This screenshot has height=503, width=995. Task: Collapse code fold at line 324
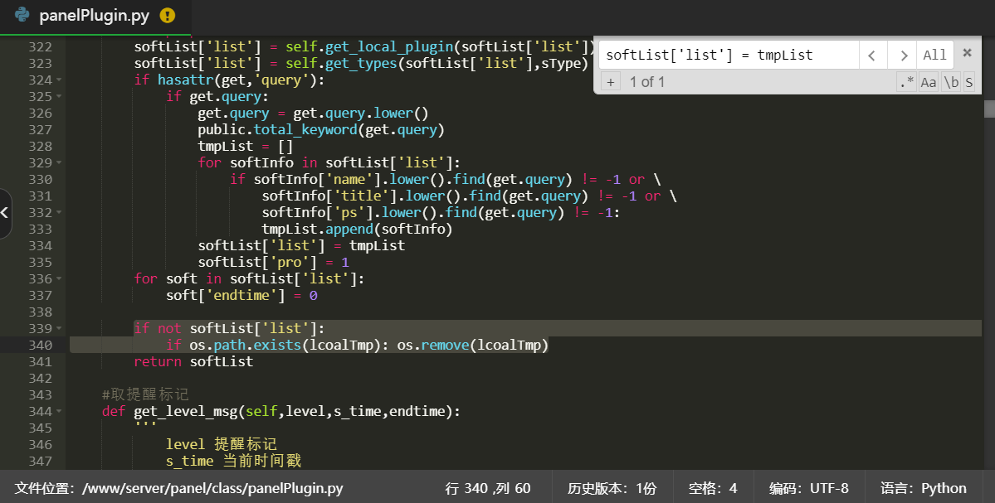[59, 80]
